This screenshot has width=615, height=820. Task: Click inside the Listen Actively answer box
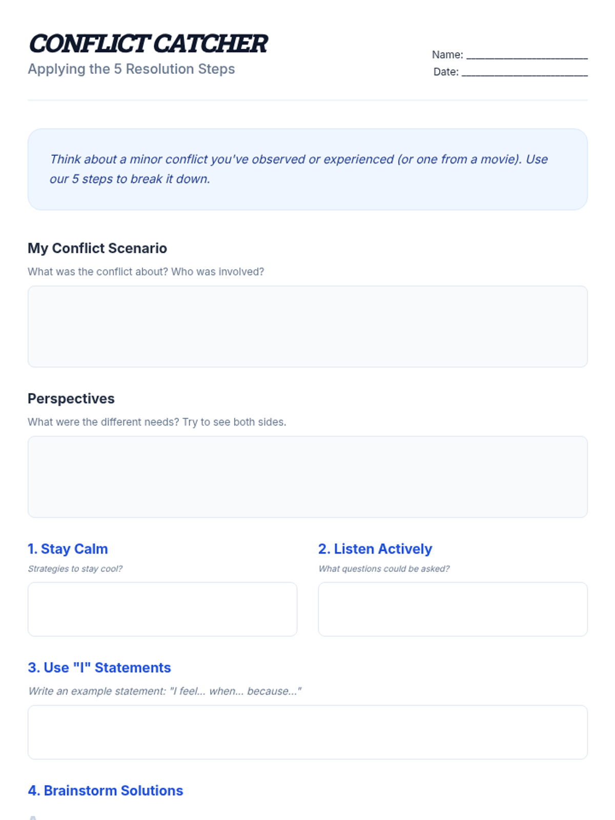[x=453, y=609]
